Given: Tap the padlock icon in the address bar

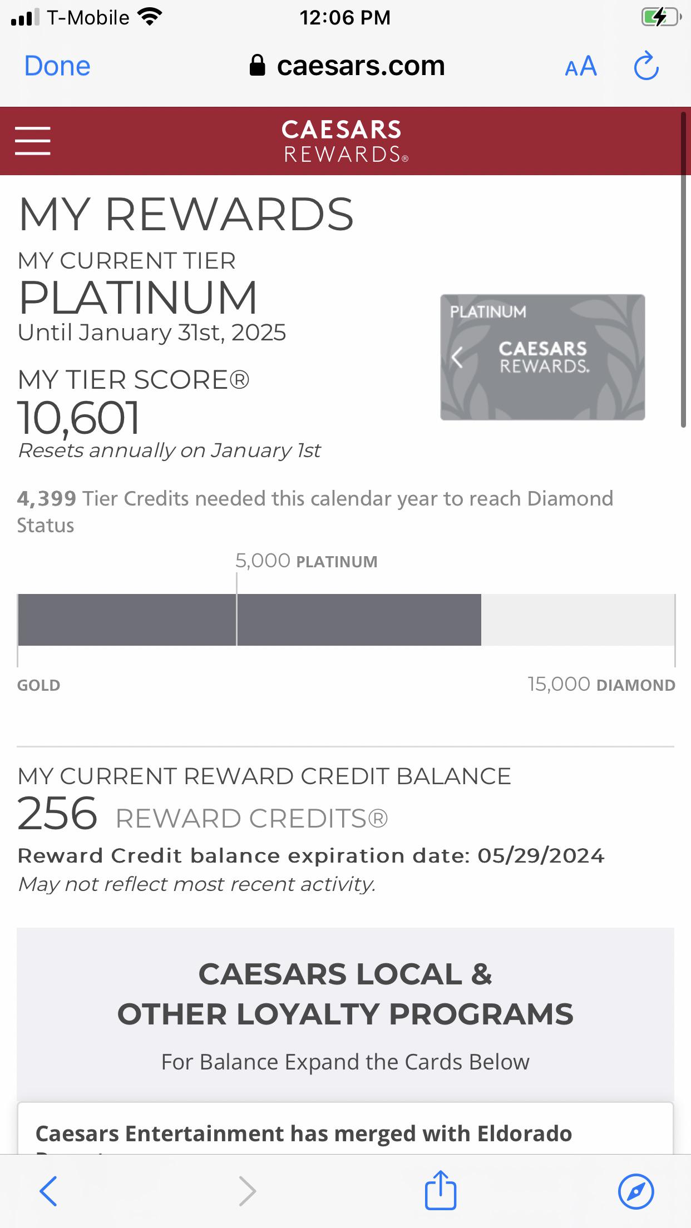Looking at the screenshot, I should 258,65.
